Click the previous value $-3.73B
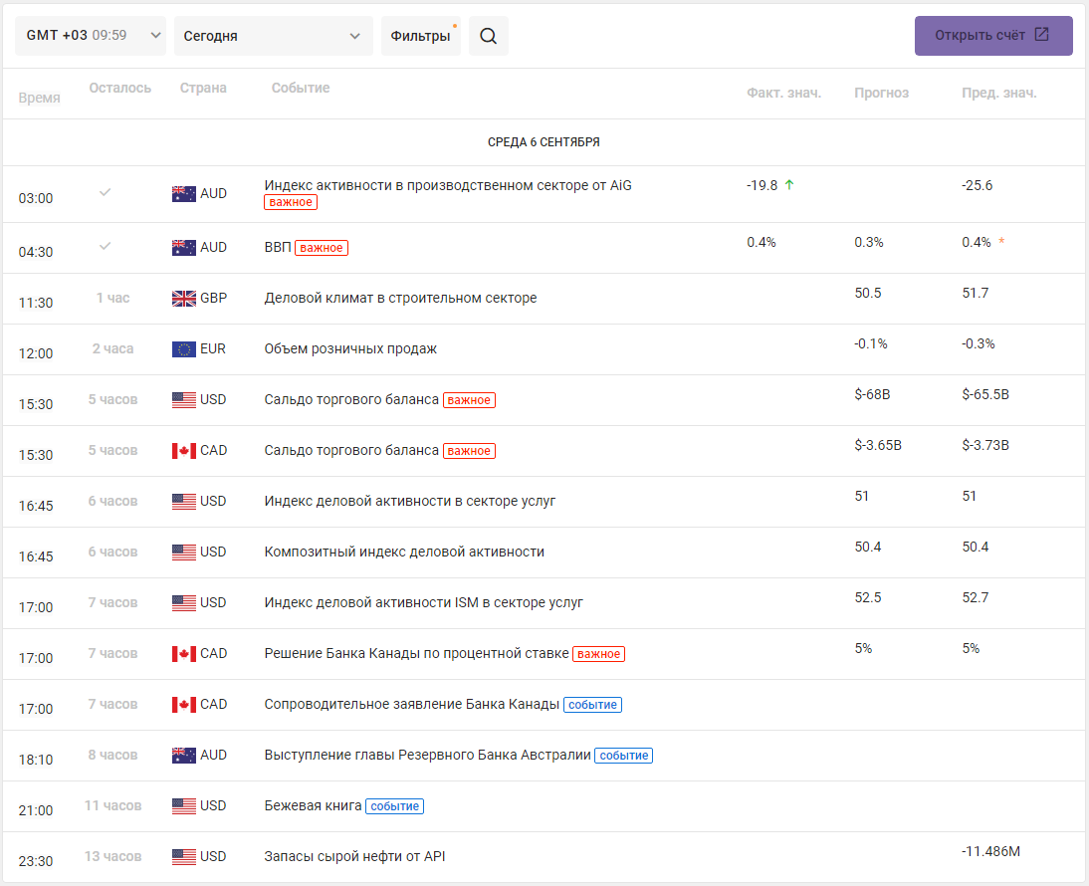Image resolution: width=1089 pixels, height=886 pixels. click(x=985, y=445)
